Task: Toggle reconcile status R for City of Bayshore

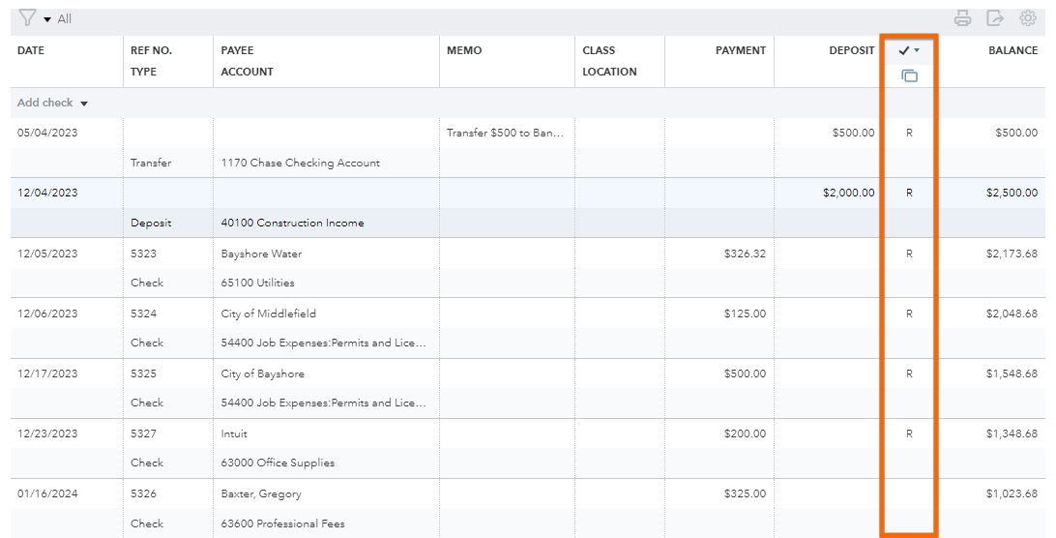Action: [x=909, y=374]
